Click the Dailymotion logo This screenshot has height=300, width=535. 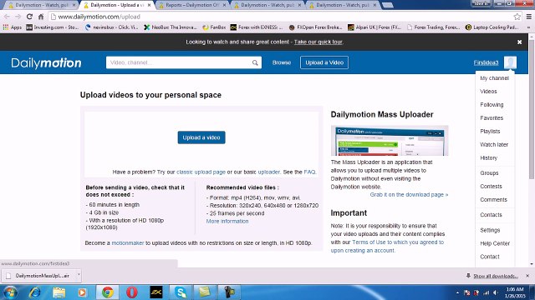(47, 63)
